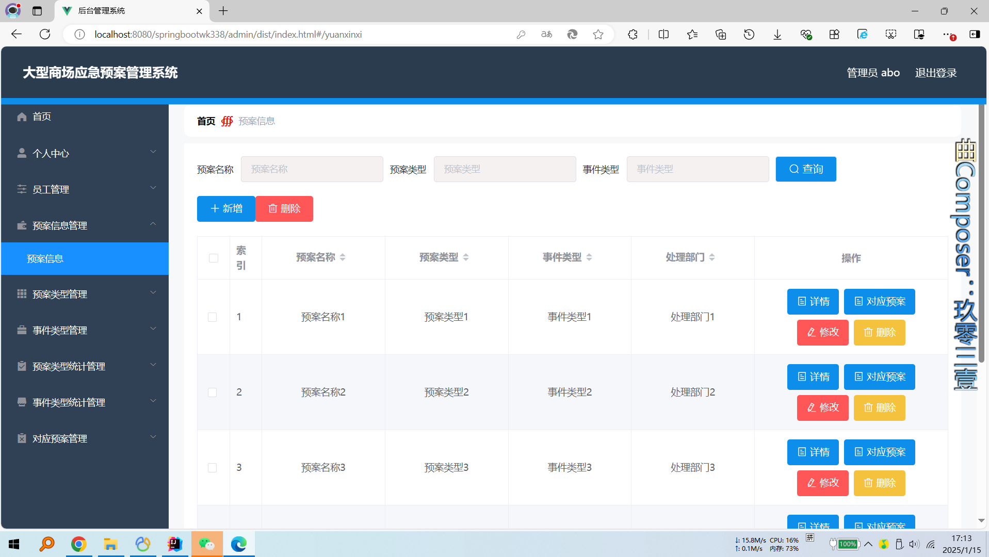Click the 新增 add button
This screenshot has height=557, width=989.
(x=226, y=209)
